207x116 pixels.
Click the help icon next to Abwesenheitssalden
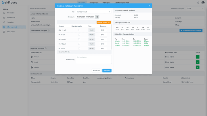(47, 14)
